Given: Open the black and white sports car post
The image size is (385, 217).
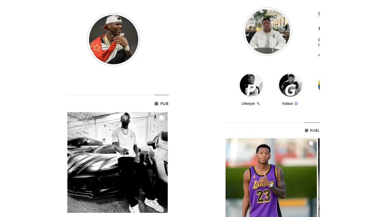Looking at the screenshot, I should [118, 162].
